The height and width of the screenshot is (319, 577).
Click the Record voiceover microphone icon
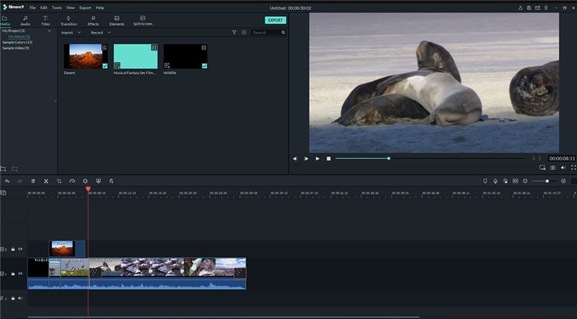pos(495,181)
